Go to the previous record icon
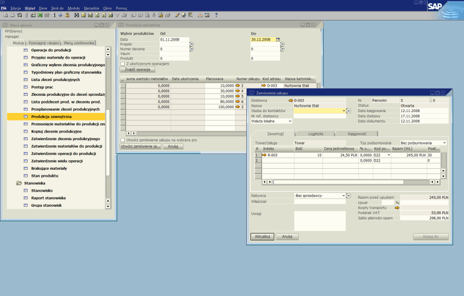Screen dimensions: 464x296 pyautogui.click(x=97, y=15)
